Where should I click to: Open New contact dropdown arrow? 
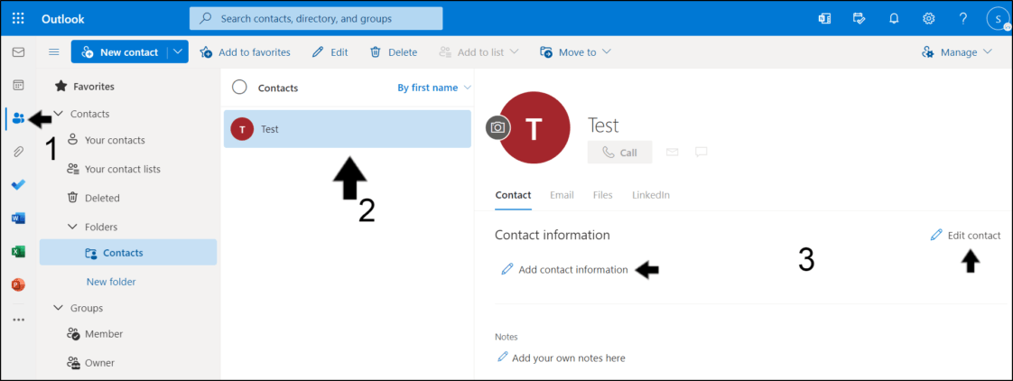pyautogui.click(x=178, y=52)
